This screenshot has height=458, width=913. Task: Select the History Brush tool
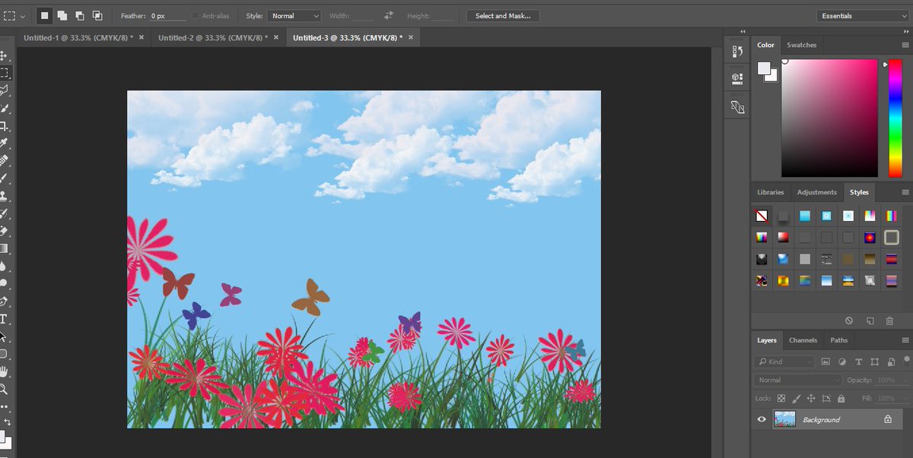[4, 213]
